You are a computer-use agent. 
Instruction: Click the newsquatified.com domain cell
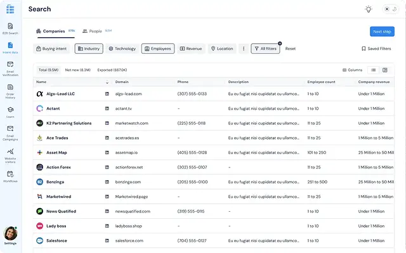pos(133,211)
